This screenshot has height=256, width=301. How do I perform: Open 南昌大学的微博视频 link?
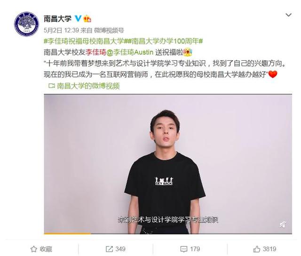click(x=88, y=86)
